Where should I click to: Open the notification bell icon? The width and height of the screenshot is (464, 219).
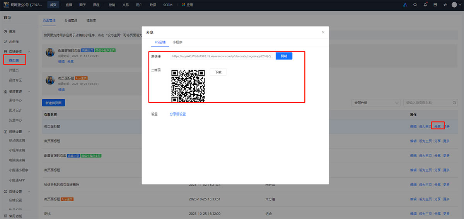point(425,5)
